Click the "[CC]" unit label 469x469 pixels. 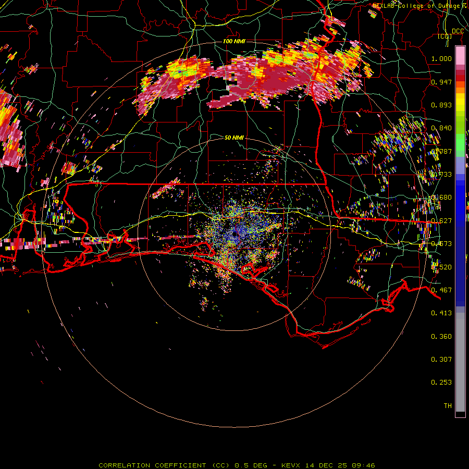point(445,36)
